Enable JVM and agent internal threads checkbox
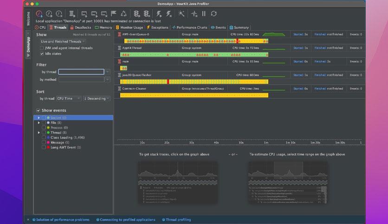Viewport: 388px width, 224px height. [x=42, y=48]
